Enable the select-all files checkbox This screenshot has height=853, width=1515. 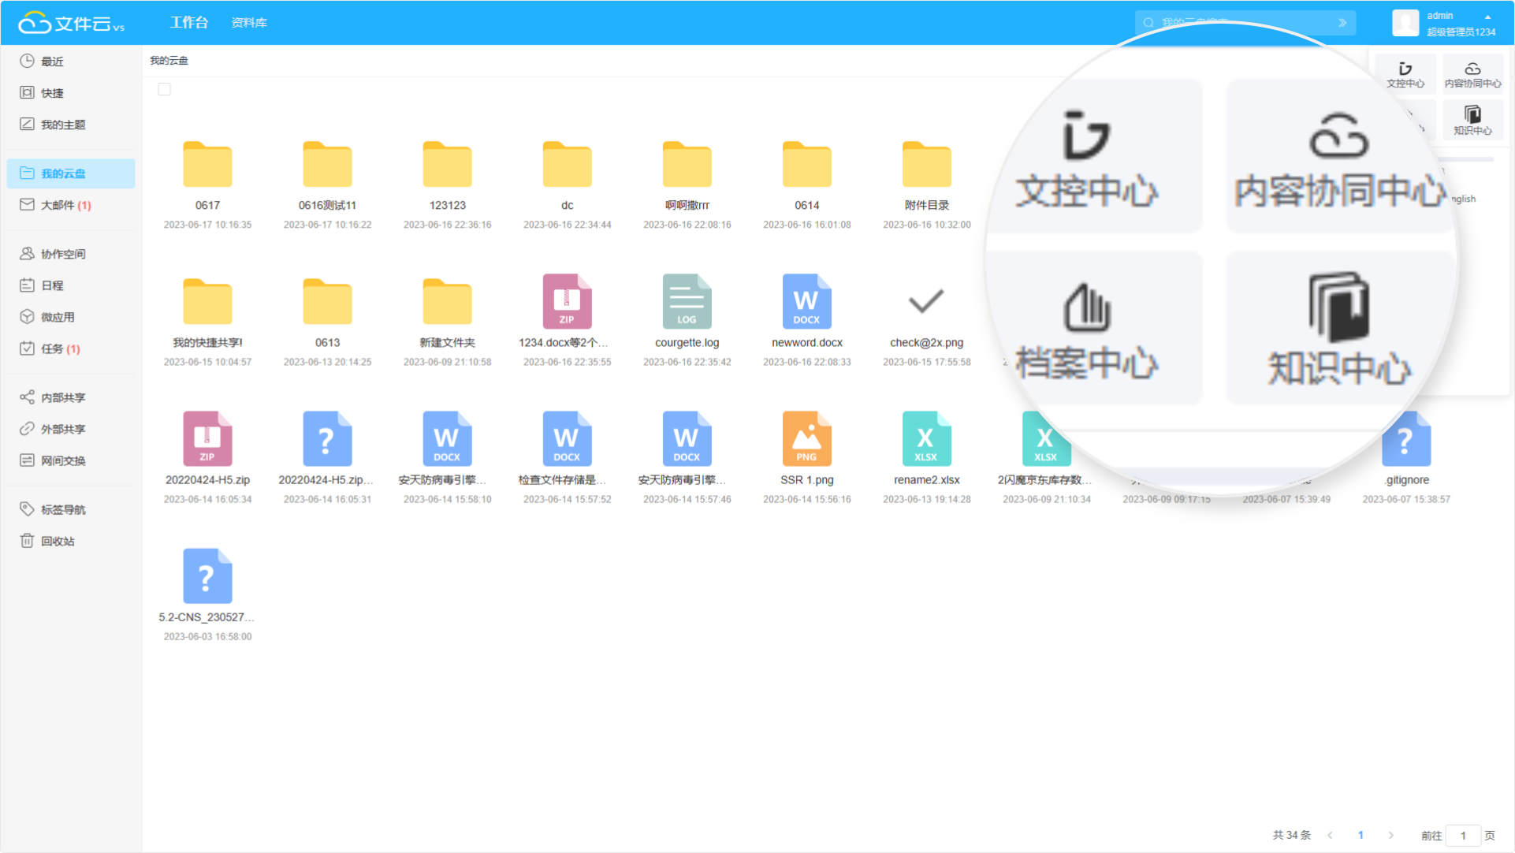pyautogui.click(x=164, y=89)
